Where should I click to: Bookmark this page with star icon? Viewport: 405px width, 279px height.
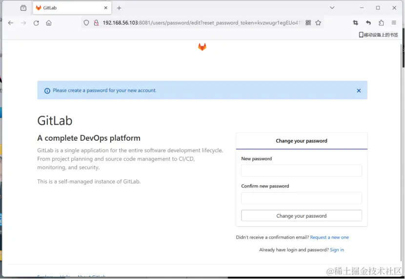tap(318, 23)
